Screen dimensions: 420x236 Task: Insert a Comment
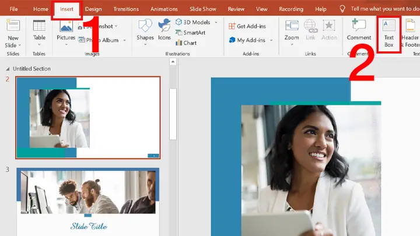point(359,30)
